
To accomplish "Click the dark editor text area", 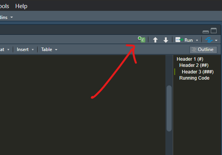I will pos(83,105).
